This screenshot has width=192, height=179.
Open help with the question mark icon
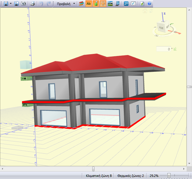149,4
